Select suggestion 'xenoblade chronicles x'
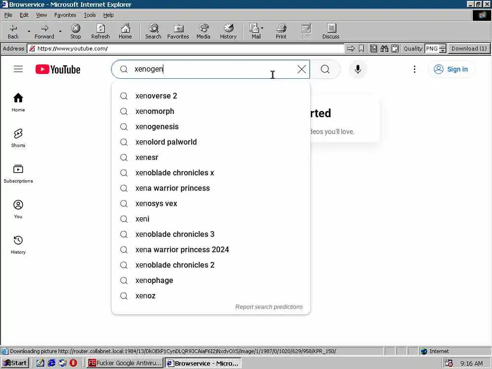The height and width of the screenshot is (369, 492). pyautogui.click(x=211, y=172)
